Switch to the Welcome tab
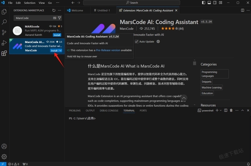251x166 pixels. click(78, 10)
